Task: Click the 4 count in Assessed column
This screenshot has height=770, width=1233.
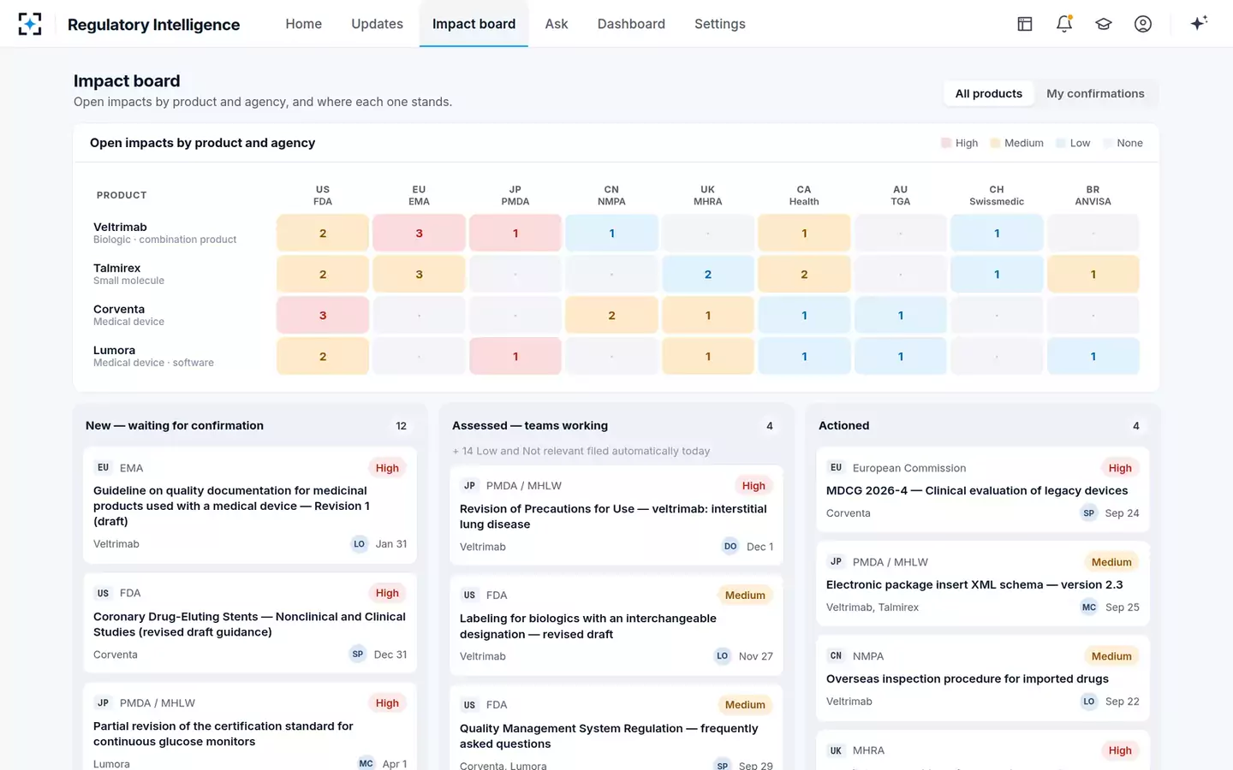Action: [x=770, y=426]
